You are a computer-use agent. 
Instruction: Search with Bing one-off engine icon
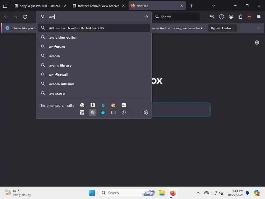pyautogui.click(x=103, y=105)
